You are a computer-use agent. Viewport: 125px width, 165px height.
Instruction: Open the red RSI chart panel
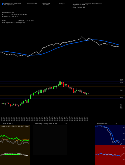click(110, 155)
